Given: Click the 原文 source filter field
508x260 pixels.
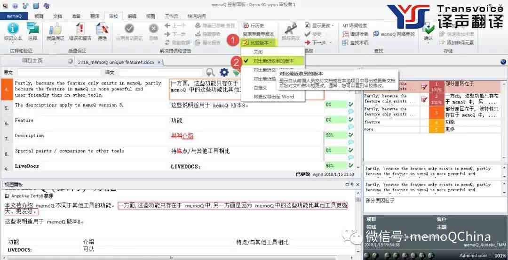Looking at the screenshot, I should (x=59, y=73).
